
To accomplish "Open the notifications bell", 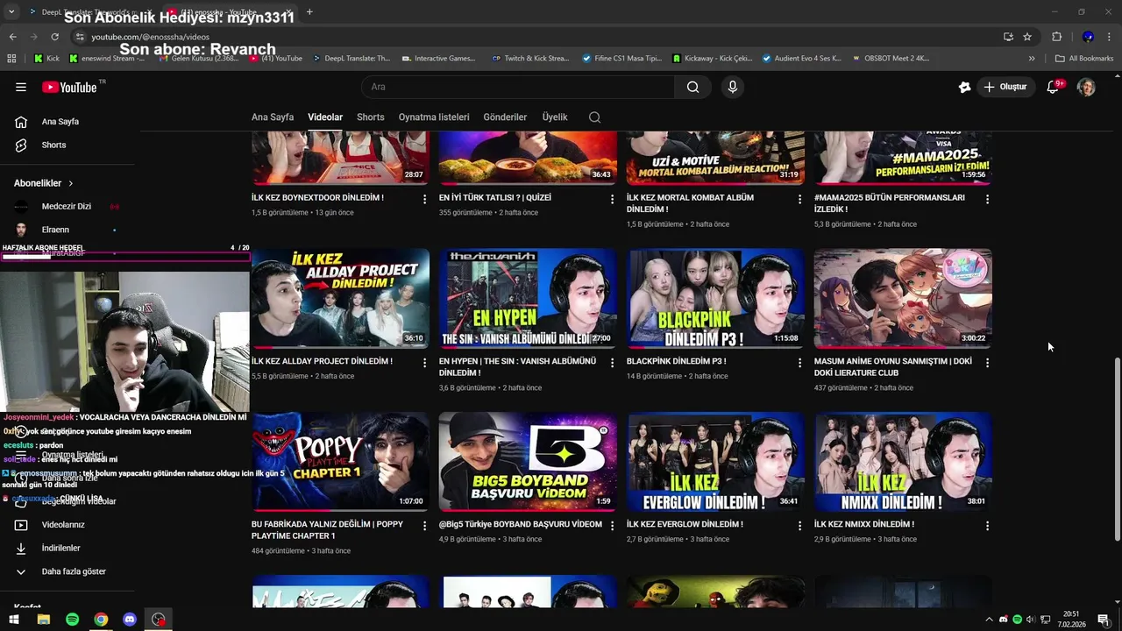I will (1054, 87).
